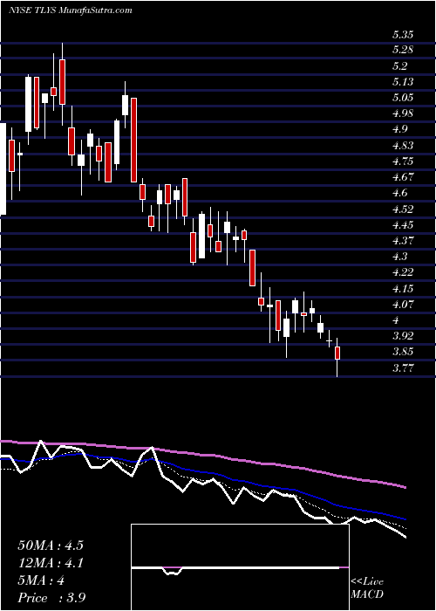Click the 4.52 price axis label

coord(403,209)
